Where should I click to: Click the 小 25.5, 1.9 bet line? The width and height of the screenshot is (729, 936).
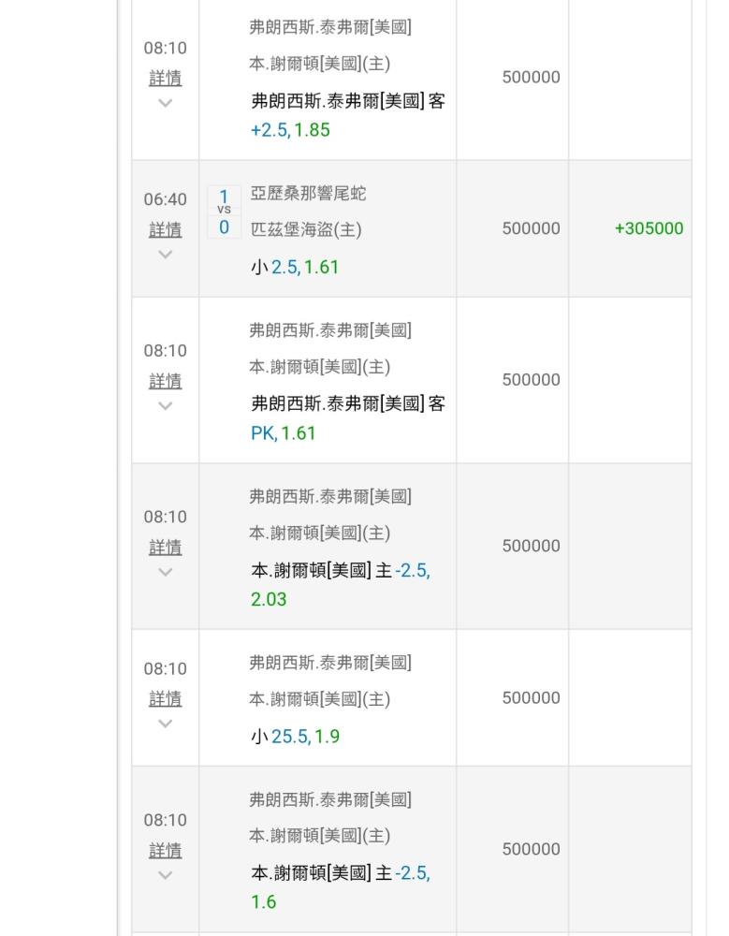(x=296, y=737)
